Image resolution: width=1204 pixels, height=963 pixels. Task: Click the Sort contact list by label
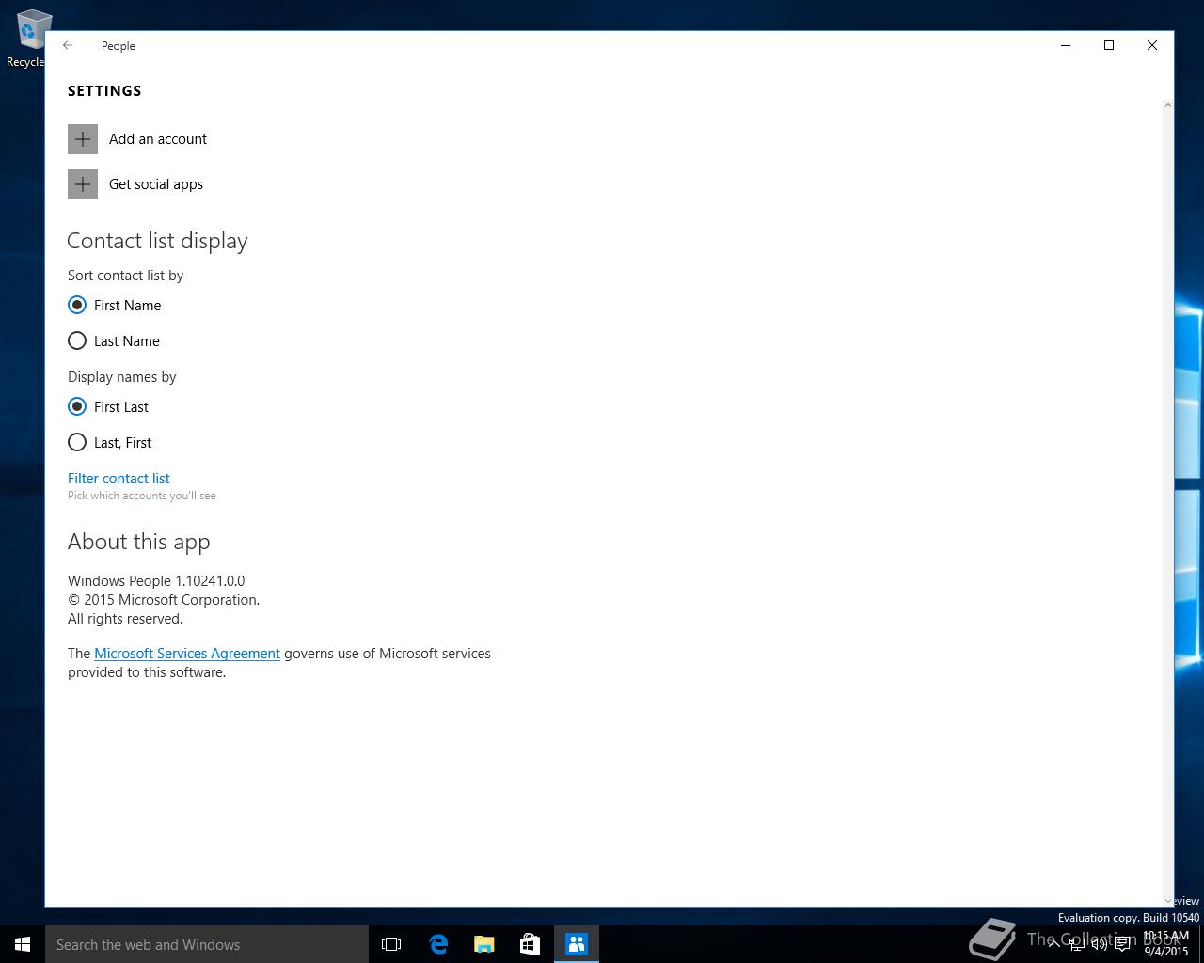[125, 275]
